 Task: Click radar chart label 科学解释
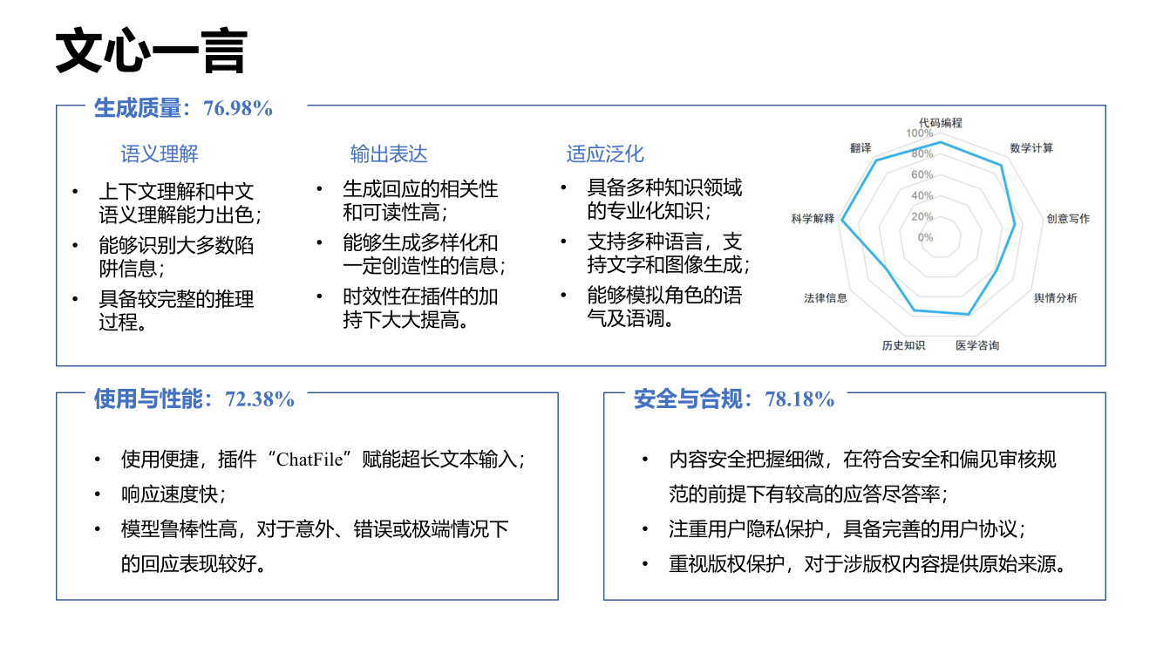(x=813, y=219)
